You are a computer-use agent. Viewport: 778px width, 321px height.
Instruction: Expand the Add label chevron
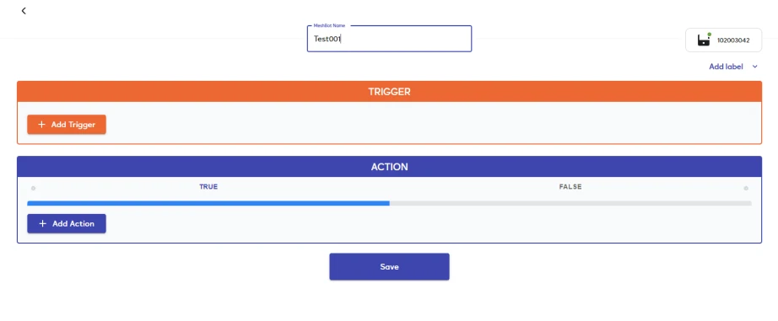coord(754,67)
